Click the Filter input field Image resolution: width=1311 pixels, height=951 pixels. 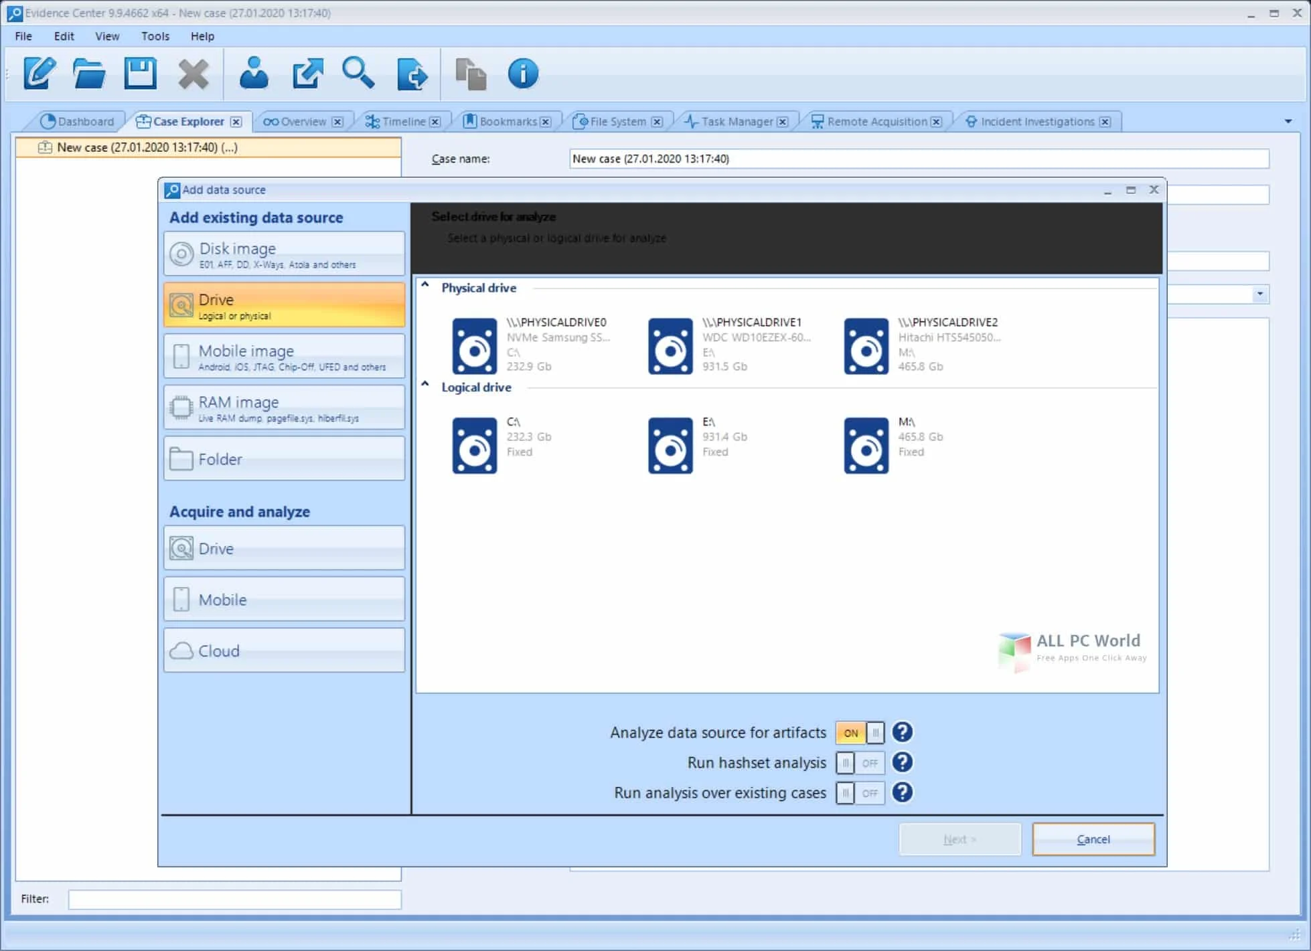[234, 899]
